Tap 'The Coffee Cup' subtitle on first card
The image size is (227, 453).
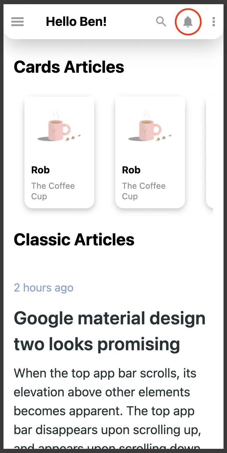pyautogui.click(x=53, y=191)
